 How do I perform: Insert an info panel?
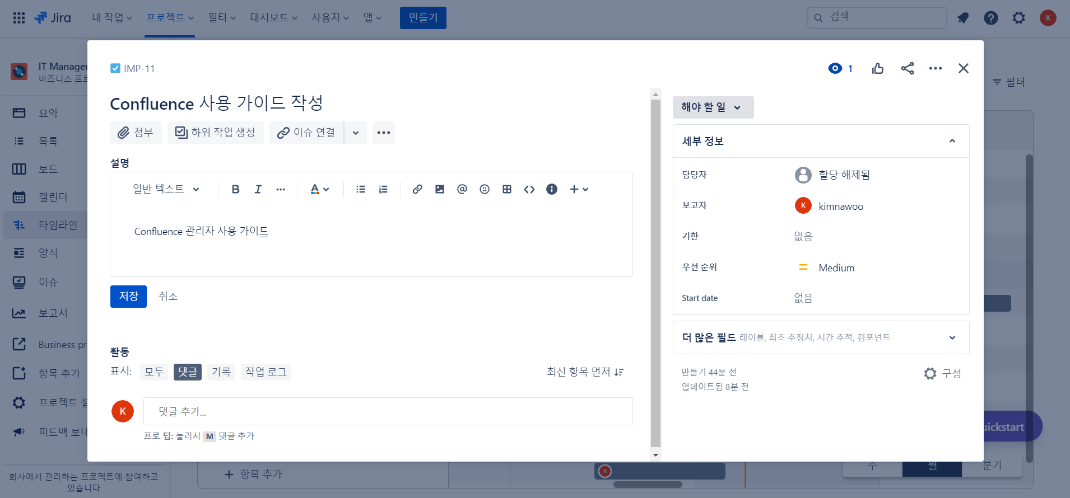[x=552, y=189]
